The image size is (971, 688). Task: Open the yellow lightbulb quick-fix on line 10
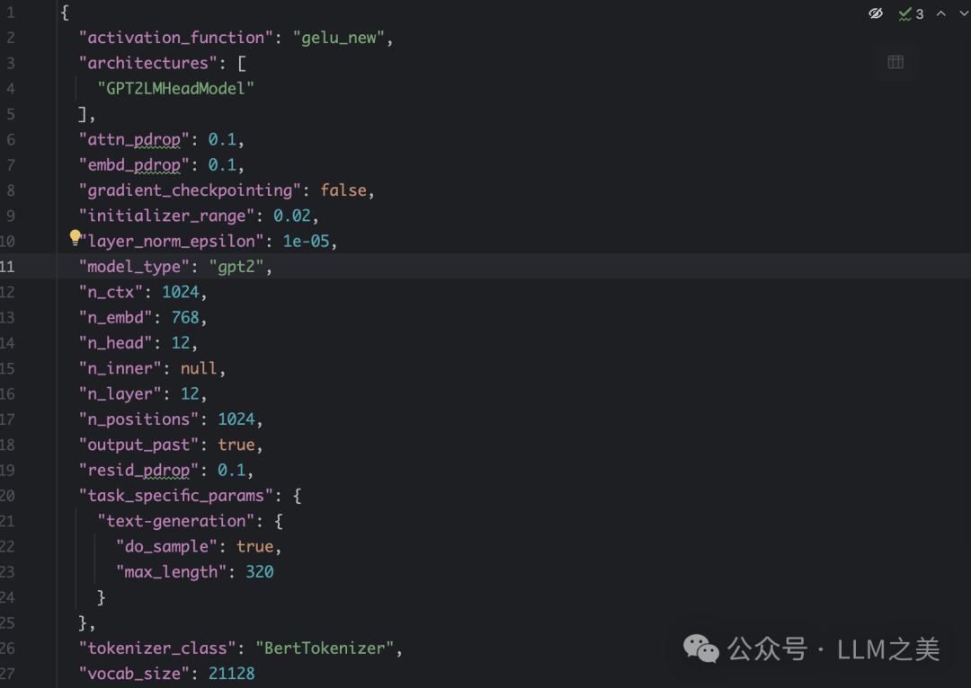coord(76,238)
